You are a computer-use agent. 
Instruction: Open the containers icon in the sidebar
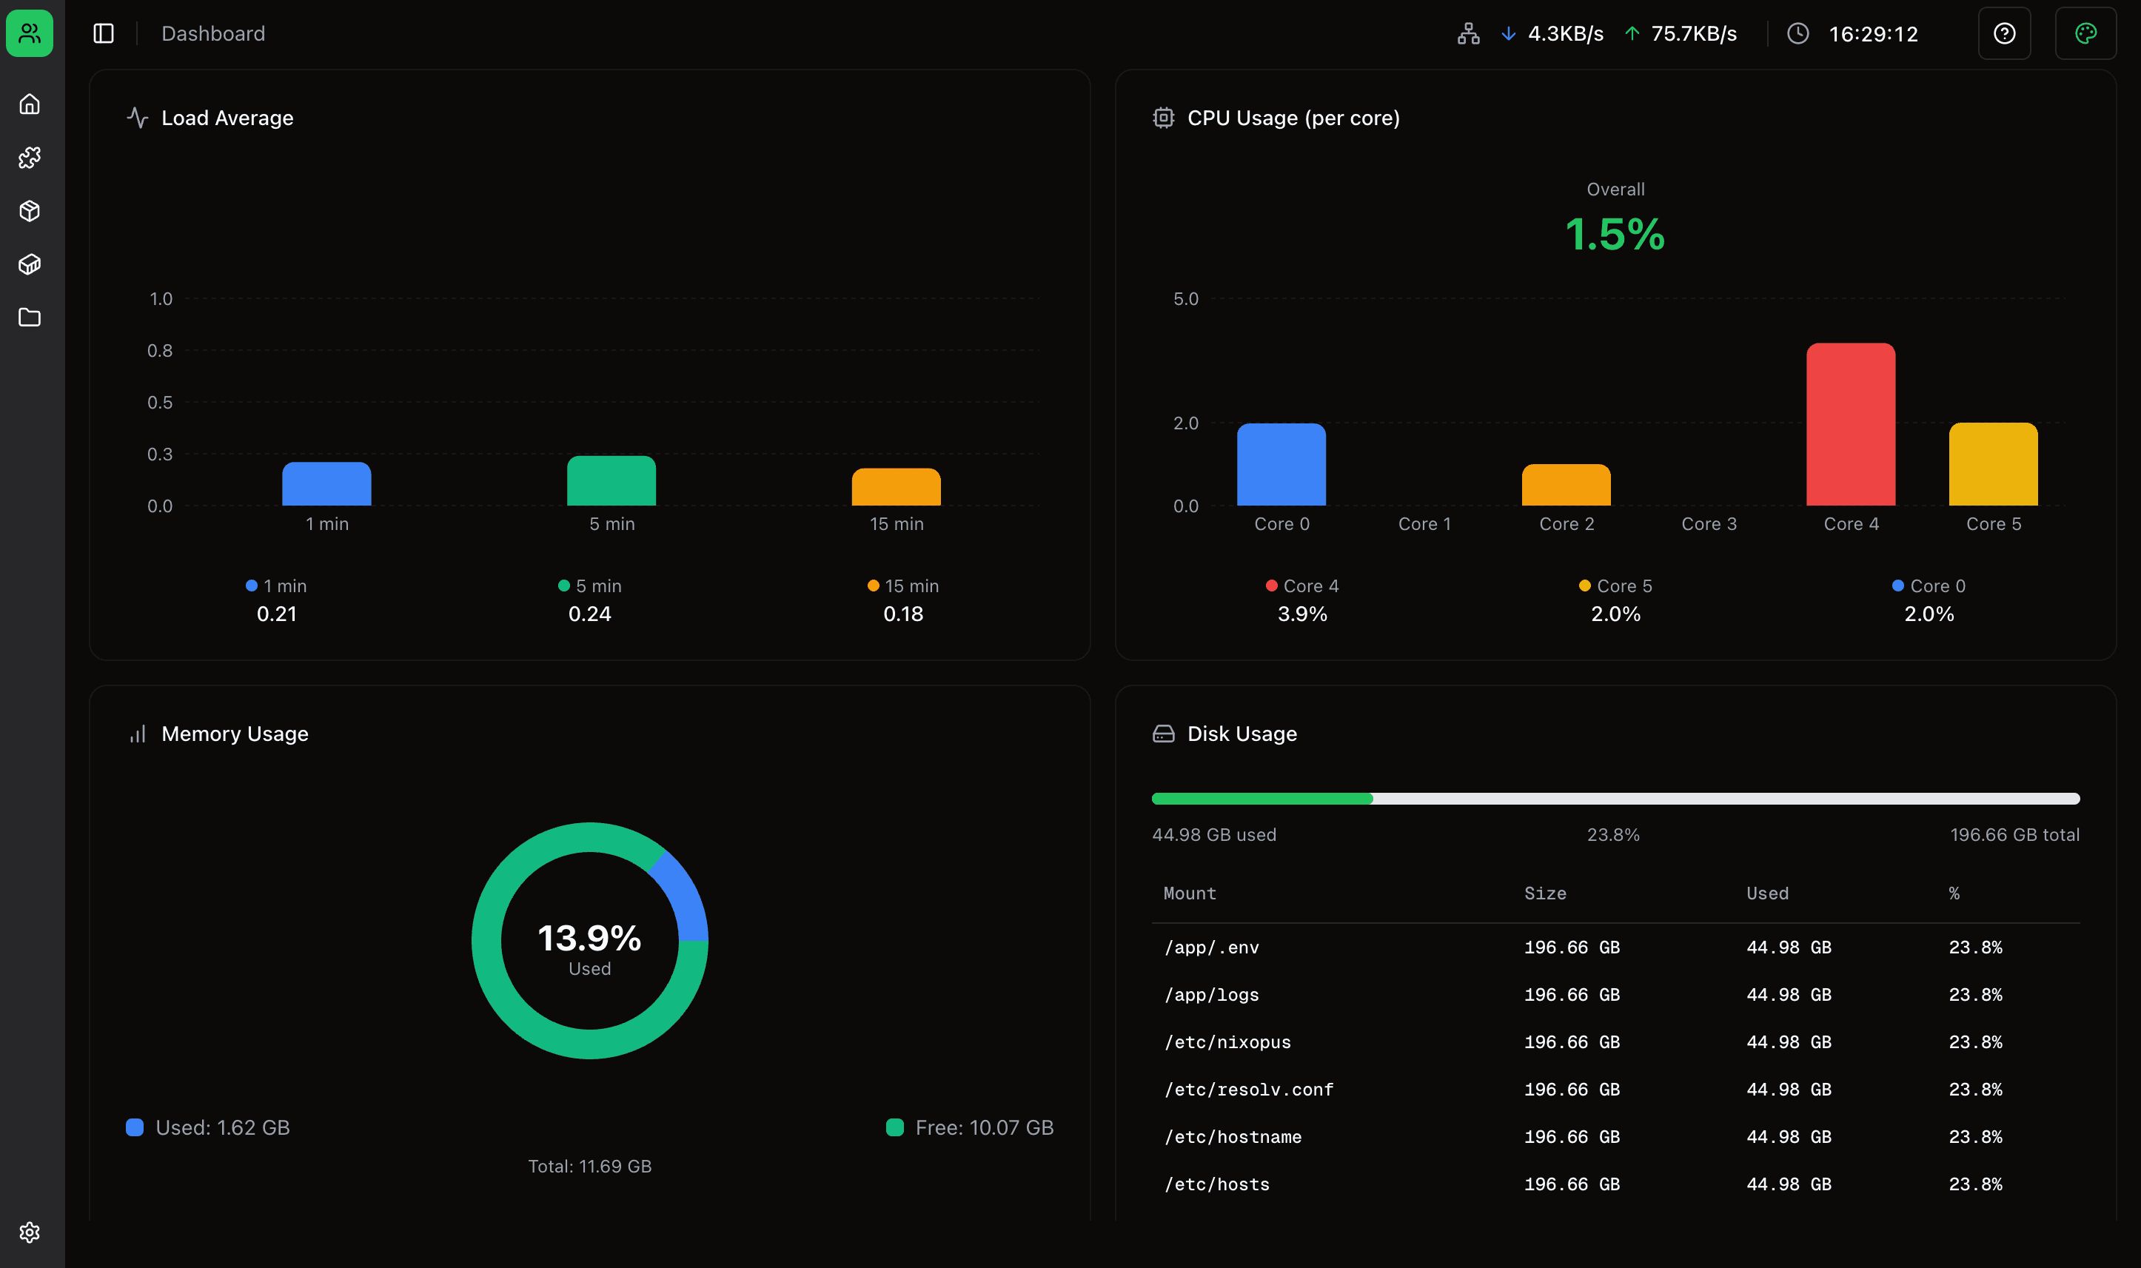point(29,265)
